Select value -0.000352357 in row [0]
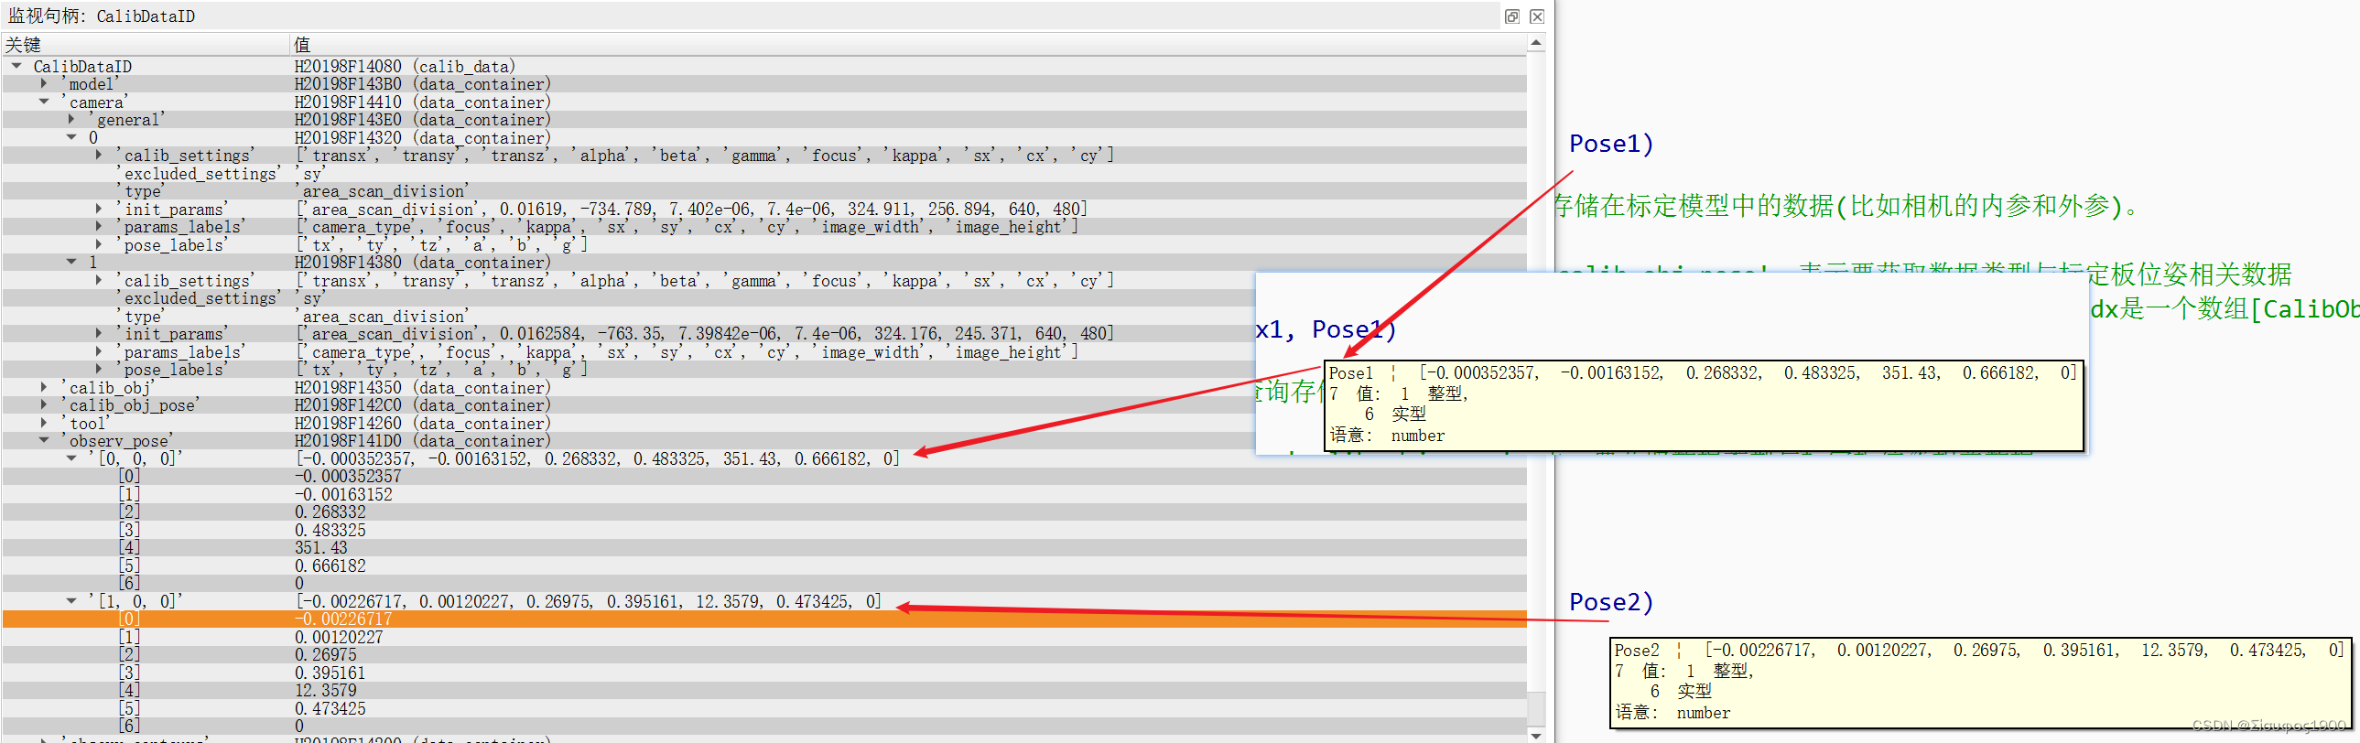 pos(348,477)
